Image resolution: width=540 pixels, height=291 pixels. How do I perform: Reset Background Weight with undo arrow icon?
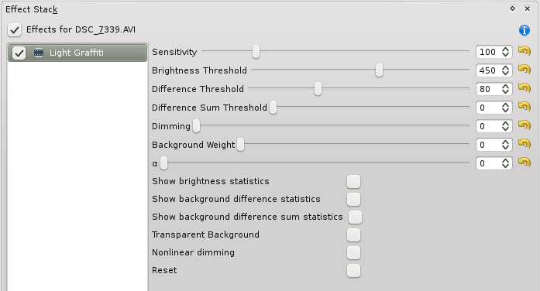[525, 144]
